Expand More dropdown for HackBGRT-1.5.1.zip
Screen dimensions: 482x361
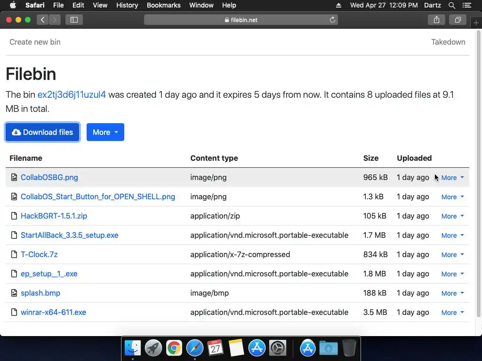452,216
